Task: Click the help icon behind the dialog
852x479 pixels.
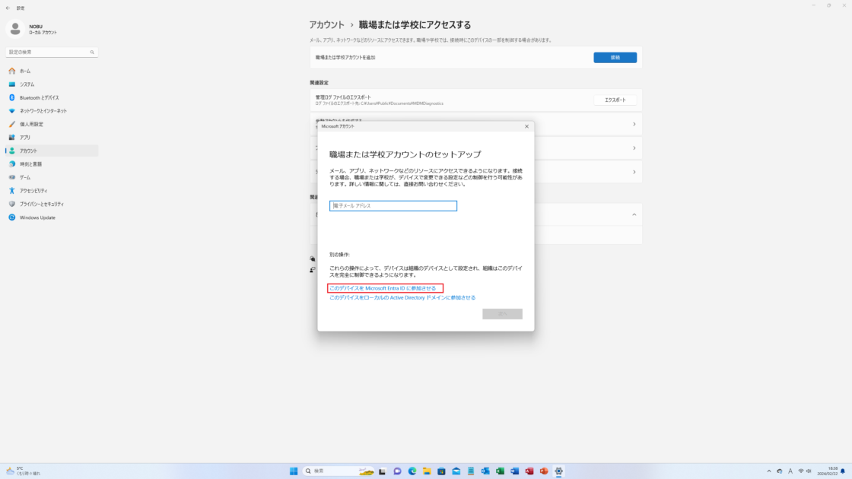Action: pos(313,259)
